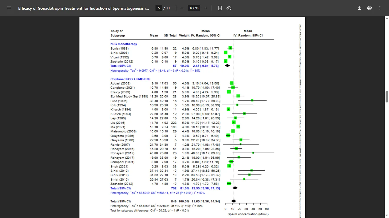Rotate the document counterclockwise
389x218 pixels.
pos(229,8)
